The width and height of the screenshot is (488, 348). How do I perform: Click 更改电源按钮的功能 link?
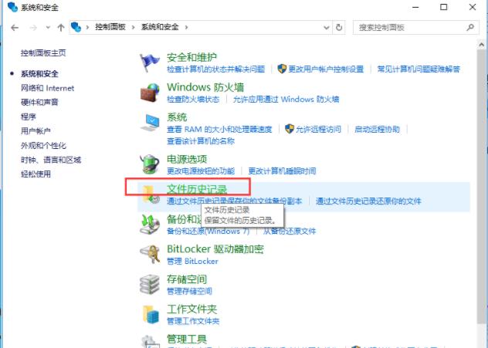coord(201,171)
